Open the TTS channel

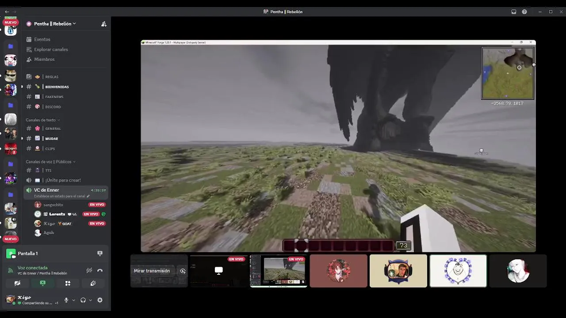pyautogui.click(x=66, y=170)
